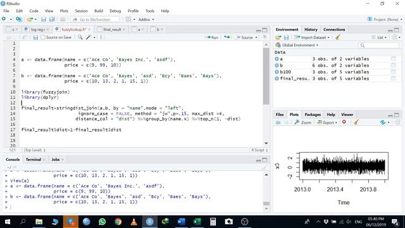Click the x3 time series plot
Screen dimensions: 405x228
tap(344, 166)
